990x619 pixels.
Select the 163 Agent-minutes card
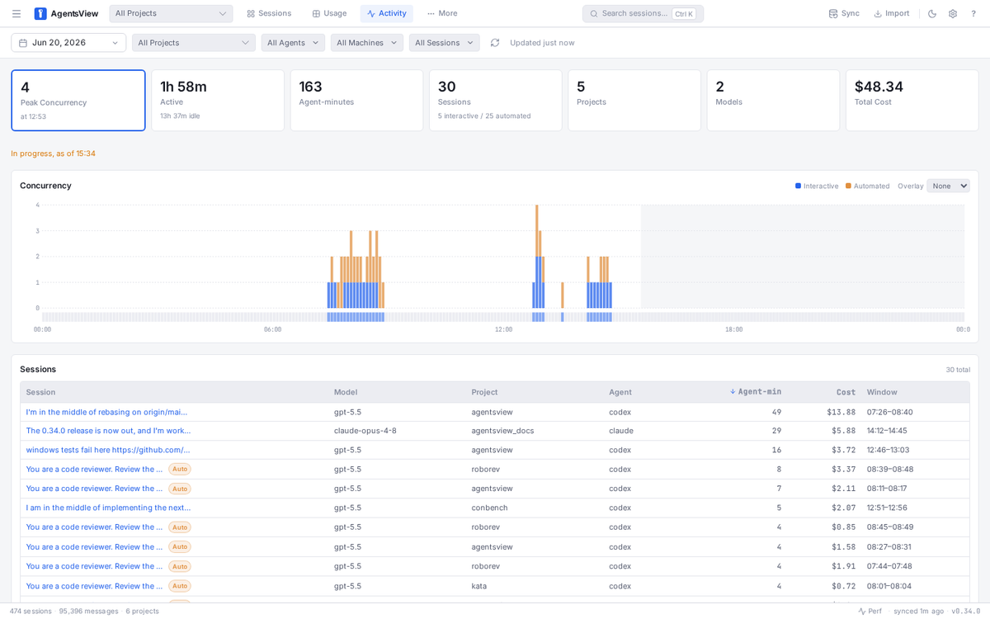click(356, 100)
